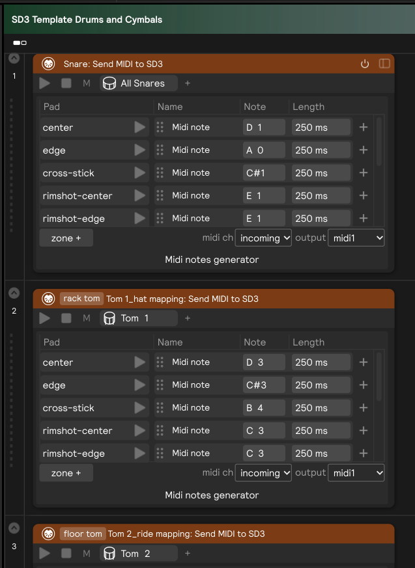This screenshot has height=568, width=415.
Task: Collapse module 2 using its chevron
Action: coord(14,293)
